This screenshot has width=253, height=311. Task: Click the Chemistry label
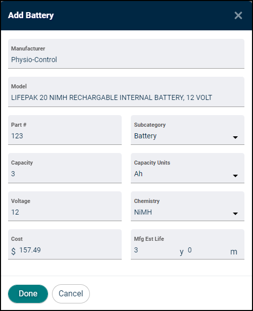(147, 201)
